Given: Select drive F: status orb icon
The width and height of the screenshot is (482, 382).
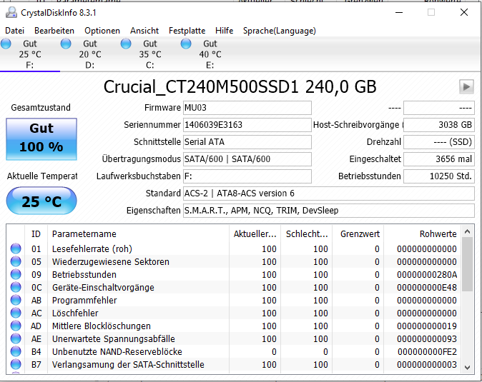Looking at the screenshot, I should (6, 44).
